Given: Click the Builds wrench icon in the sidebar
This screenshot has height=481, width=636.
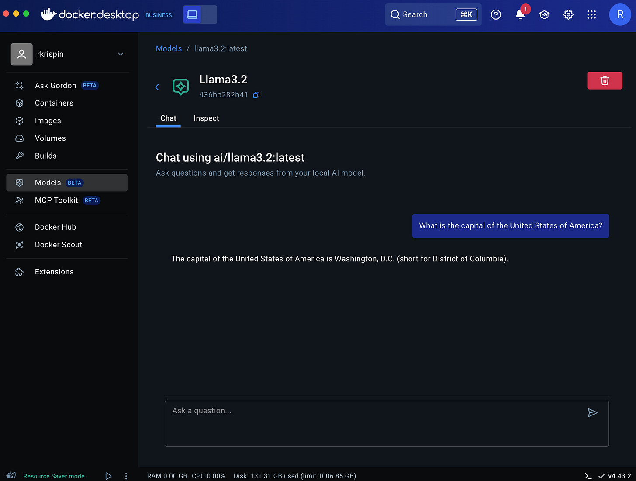Looking at the screenshot, I should click(x=19, y=156).
